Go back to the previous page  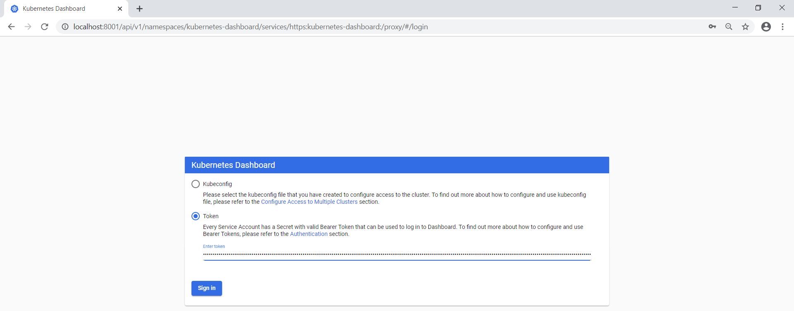point(11,27)
